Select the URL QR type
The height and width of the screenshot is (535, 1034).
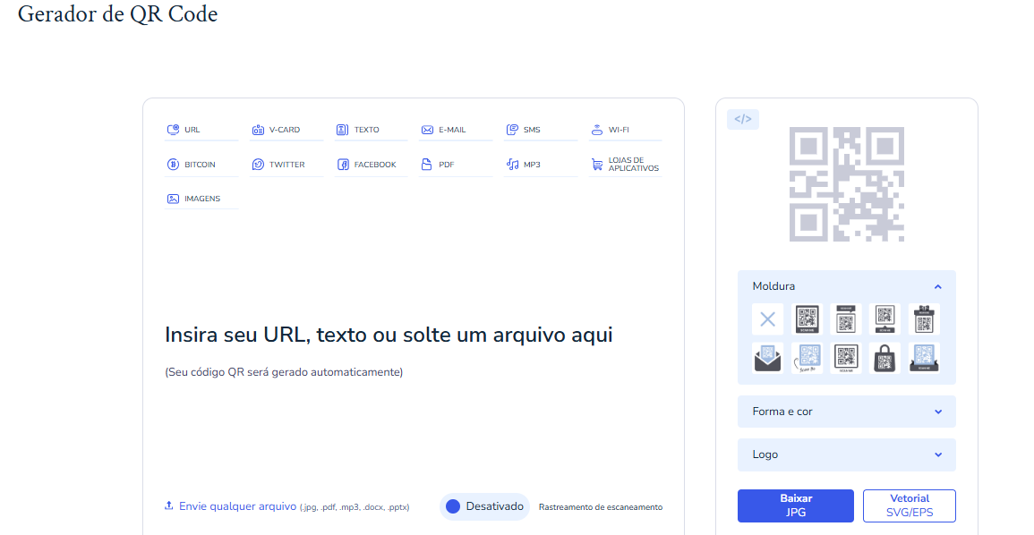point(201,130)
